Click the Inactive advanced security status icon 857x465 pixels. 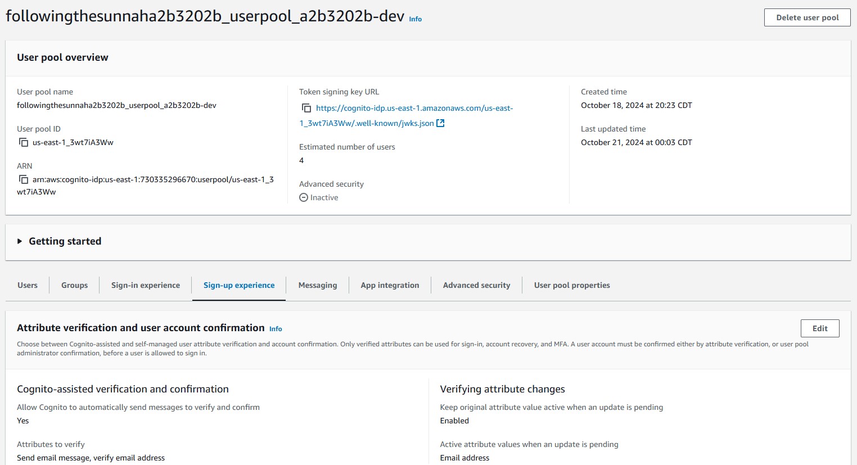[304, 197]
